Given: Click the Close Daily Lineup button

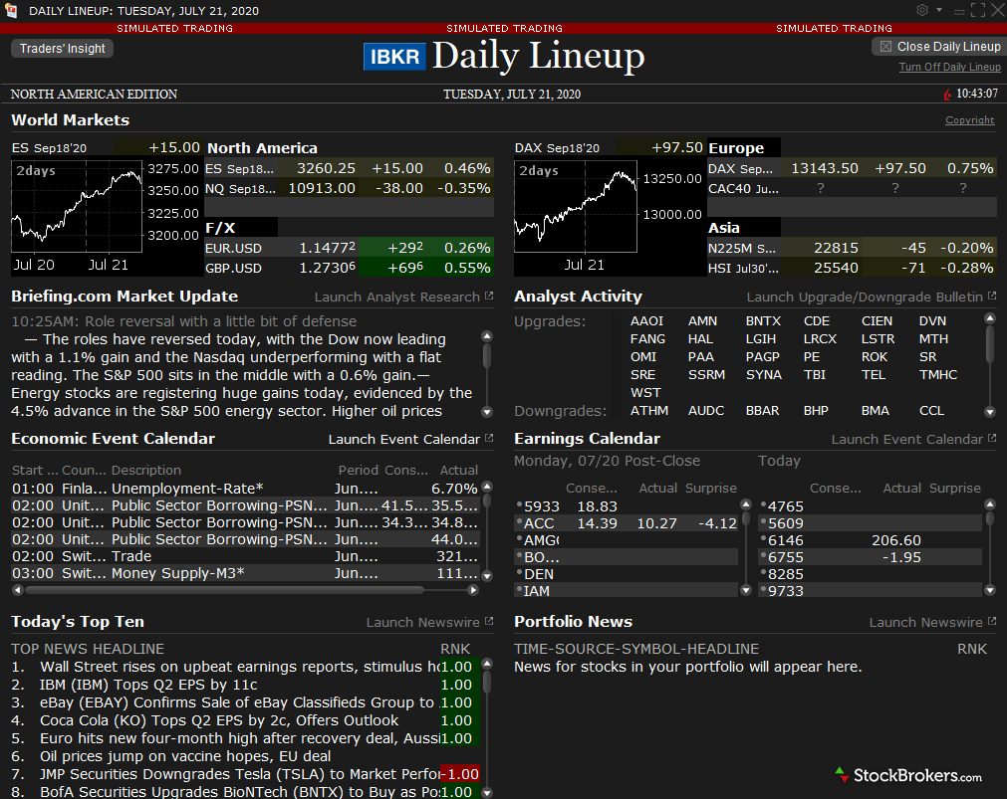Looking at the screenshot, I should [x=942, y=46].
